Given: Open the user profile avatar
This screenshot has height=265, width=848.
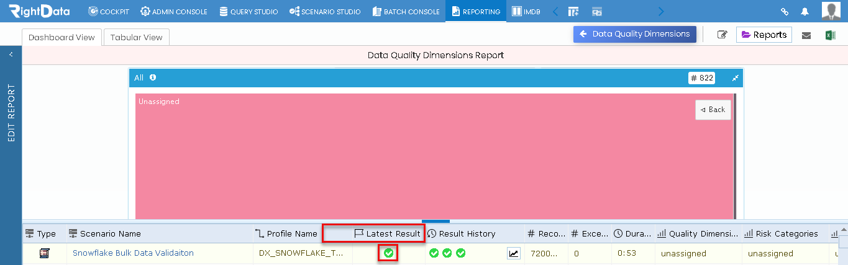Looking at the screenshot, I should click(x=831, y=11).
